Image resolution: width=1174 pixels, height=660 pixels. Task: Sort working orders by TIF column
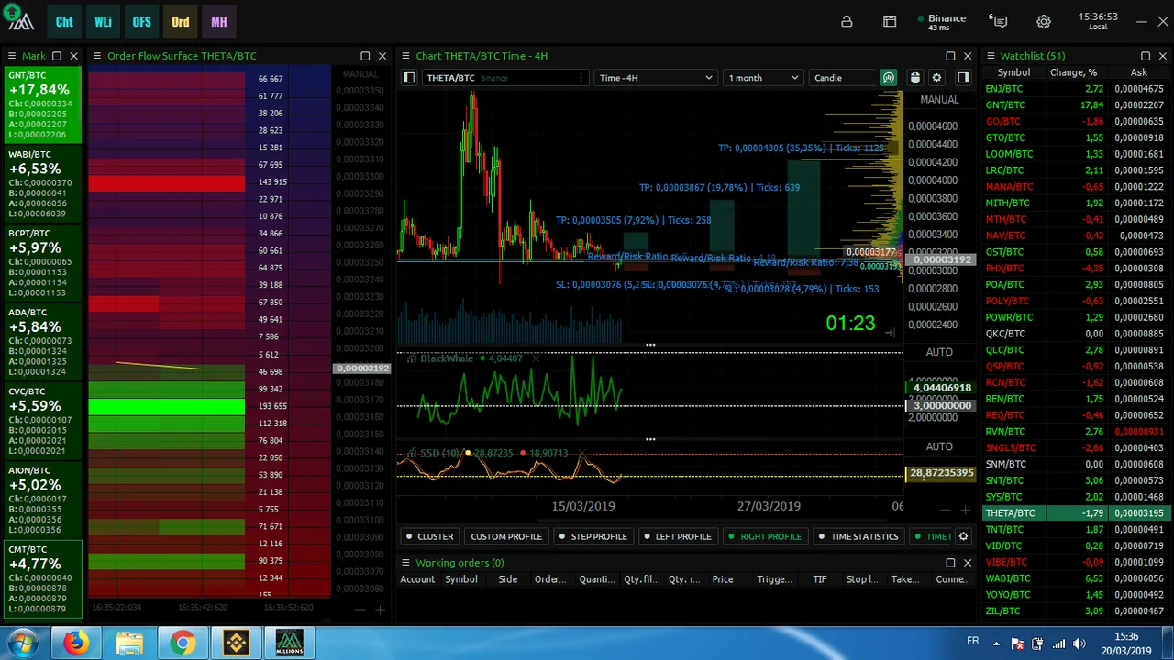tap(820, 579)
